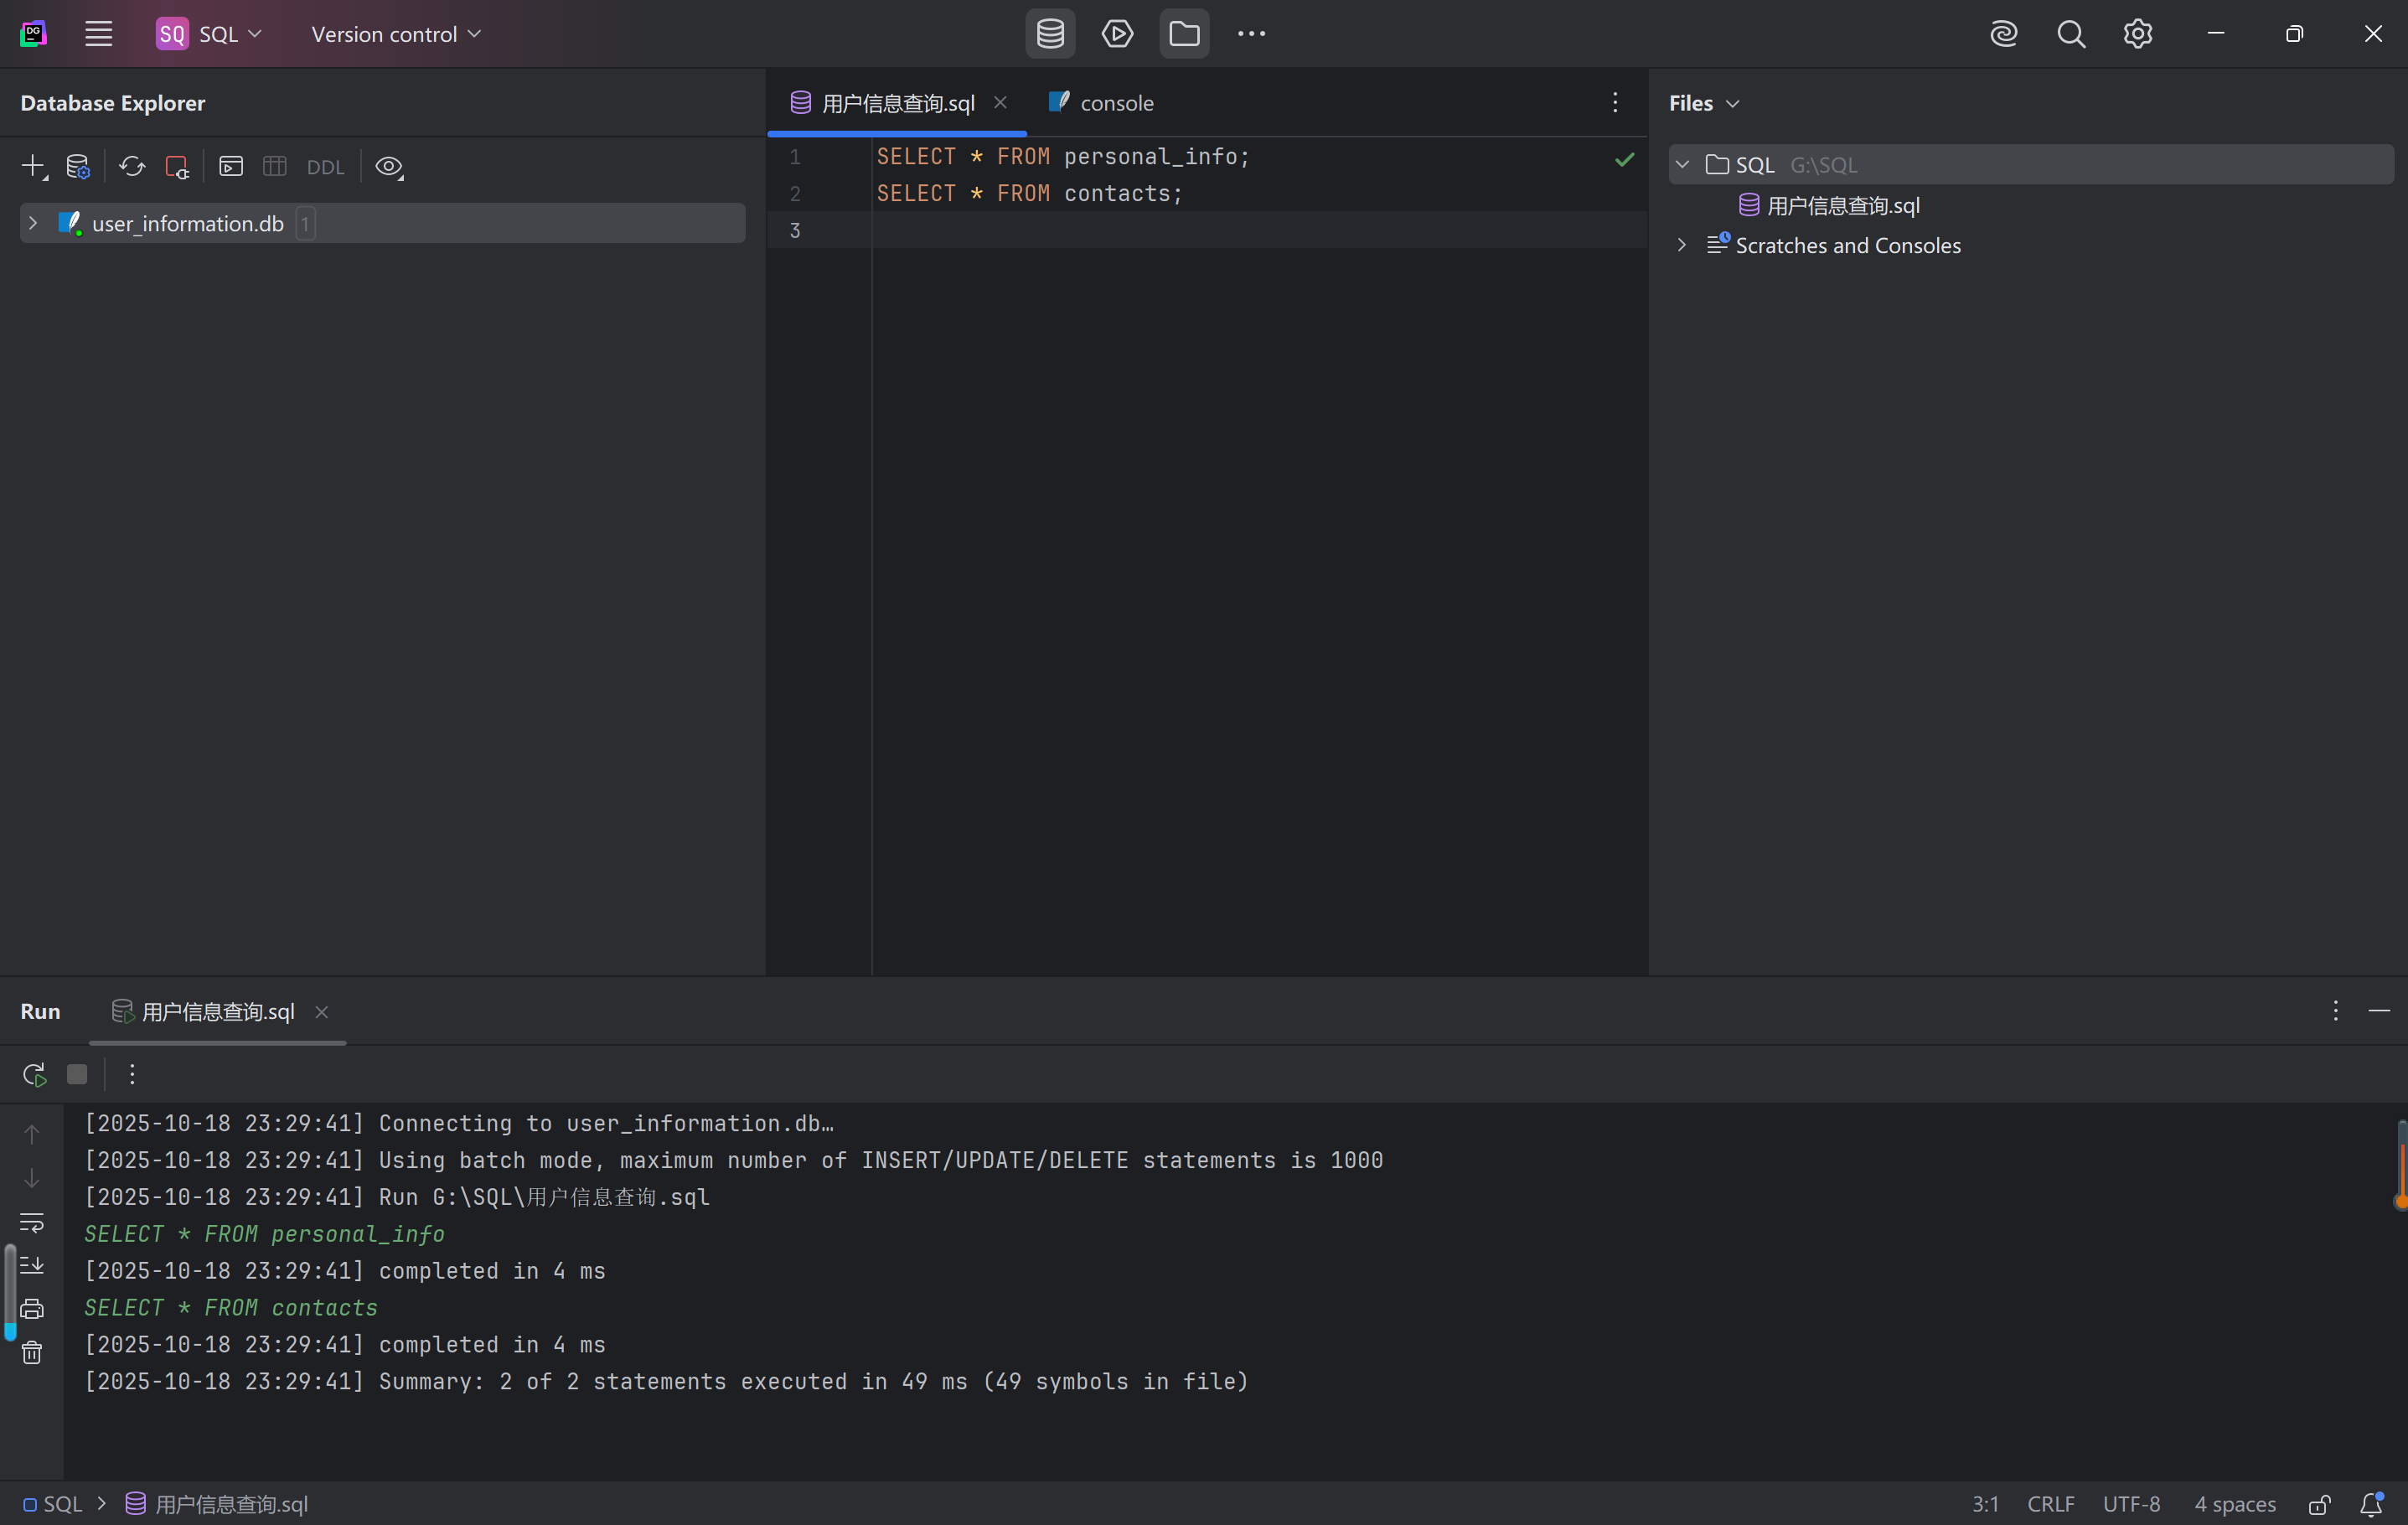
Task: Click the Deactivate data source red icon
Action: point(177,166)
